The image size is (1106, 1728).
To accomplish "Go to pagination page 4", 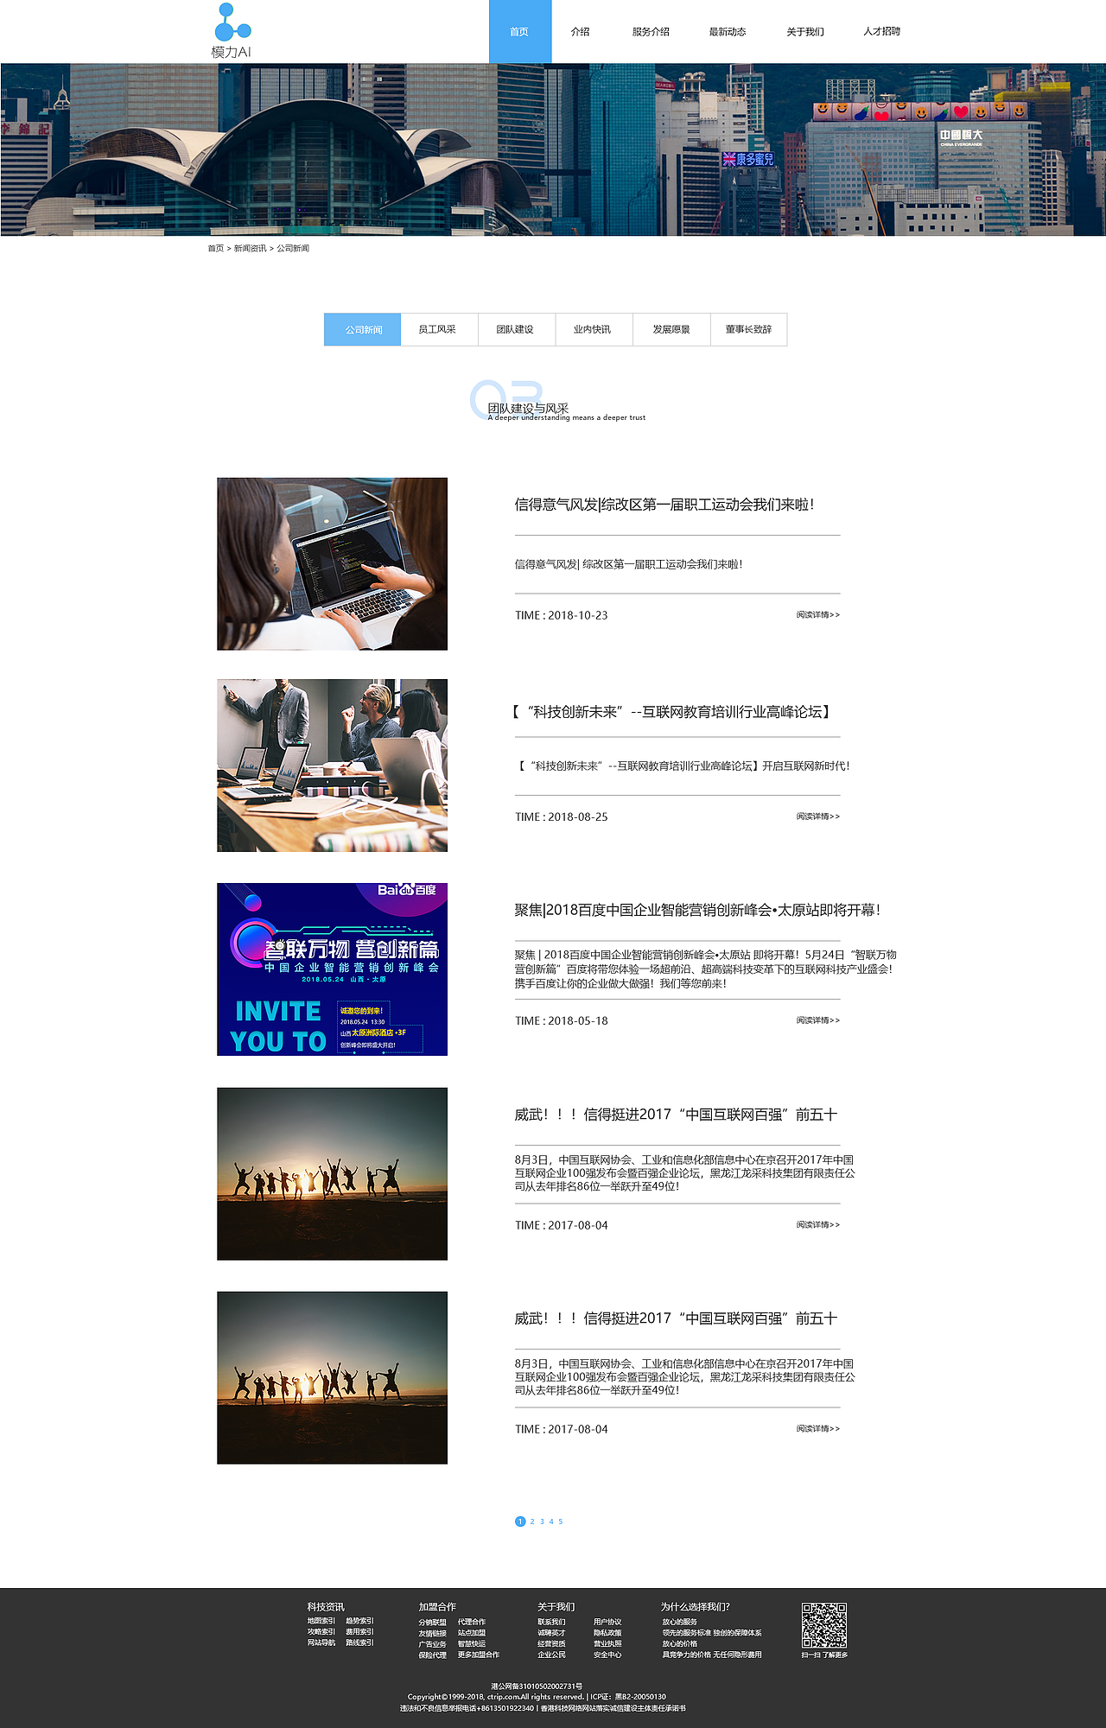I will tap(551, 1522).
